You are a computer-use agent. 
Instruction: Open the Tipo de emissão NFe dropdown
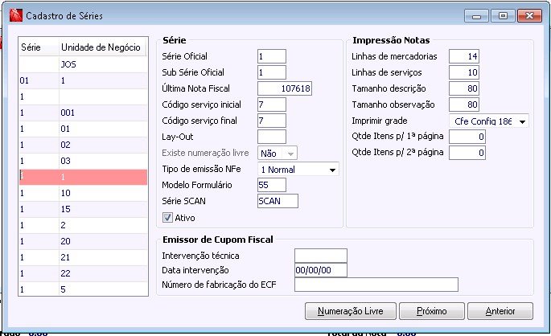[x=331, y=170]
